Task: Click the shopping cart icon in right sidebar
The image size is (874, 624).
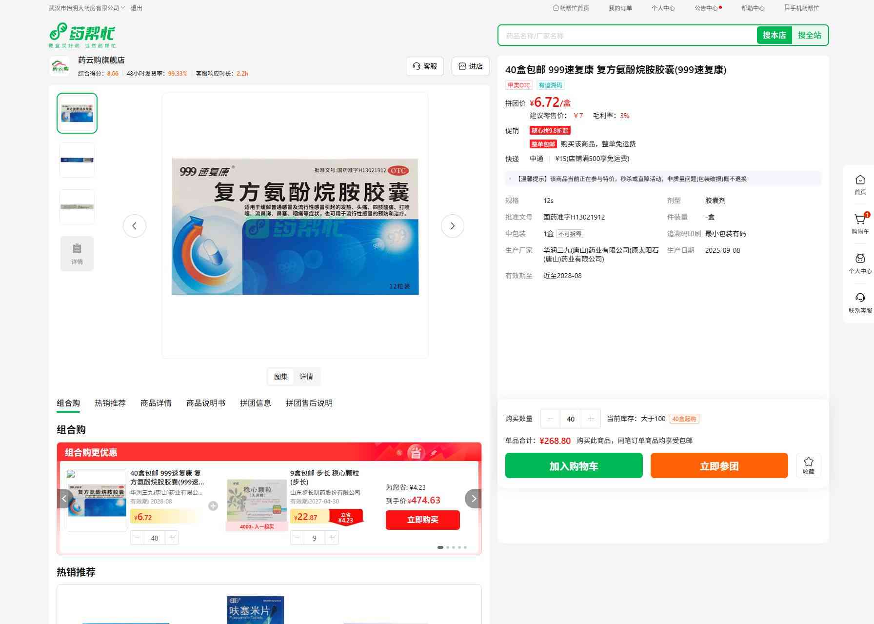Action: point(860,220)
